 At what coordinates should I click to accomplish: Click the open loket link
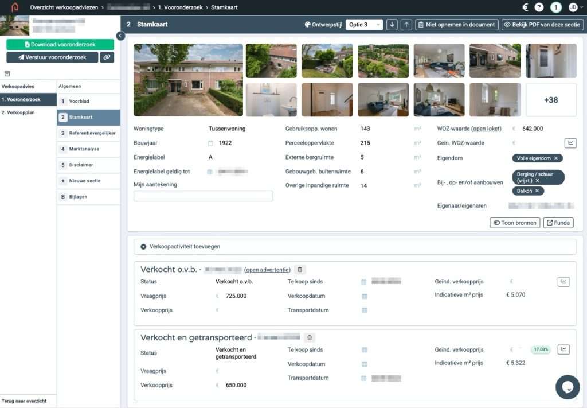pos(486,129)
